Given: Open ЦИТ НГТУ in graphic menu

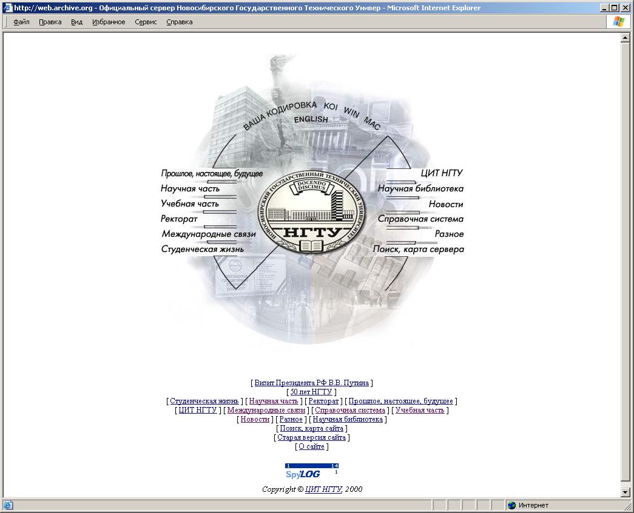Looking at the screenshot, I should pyautogui.click(x=442, y=173).
